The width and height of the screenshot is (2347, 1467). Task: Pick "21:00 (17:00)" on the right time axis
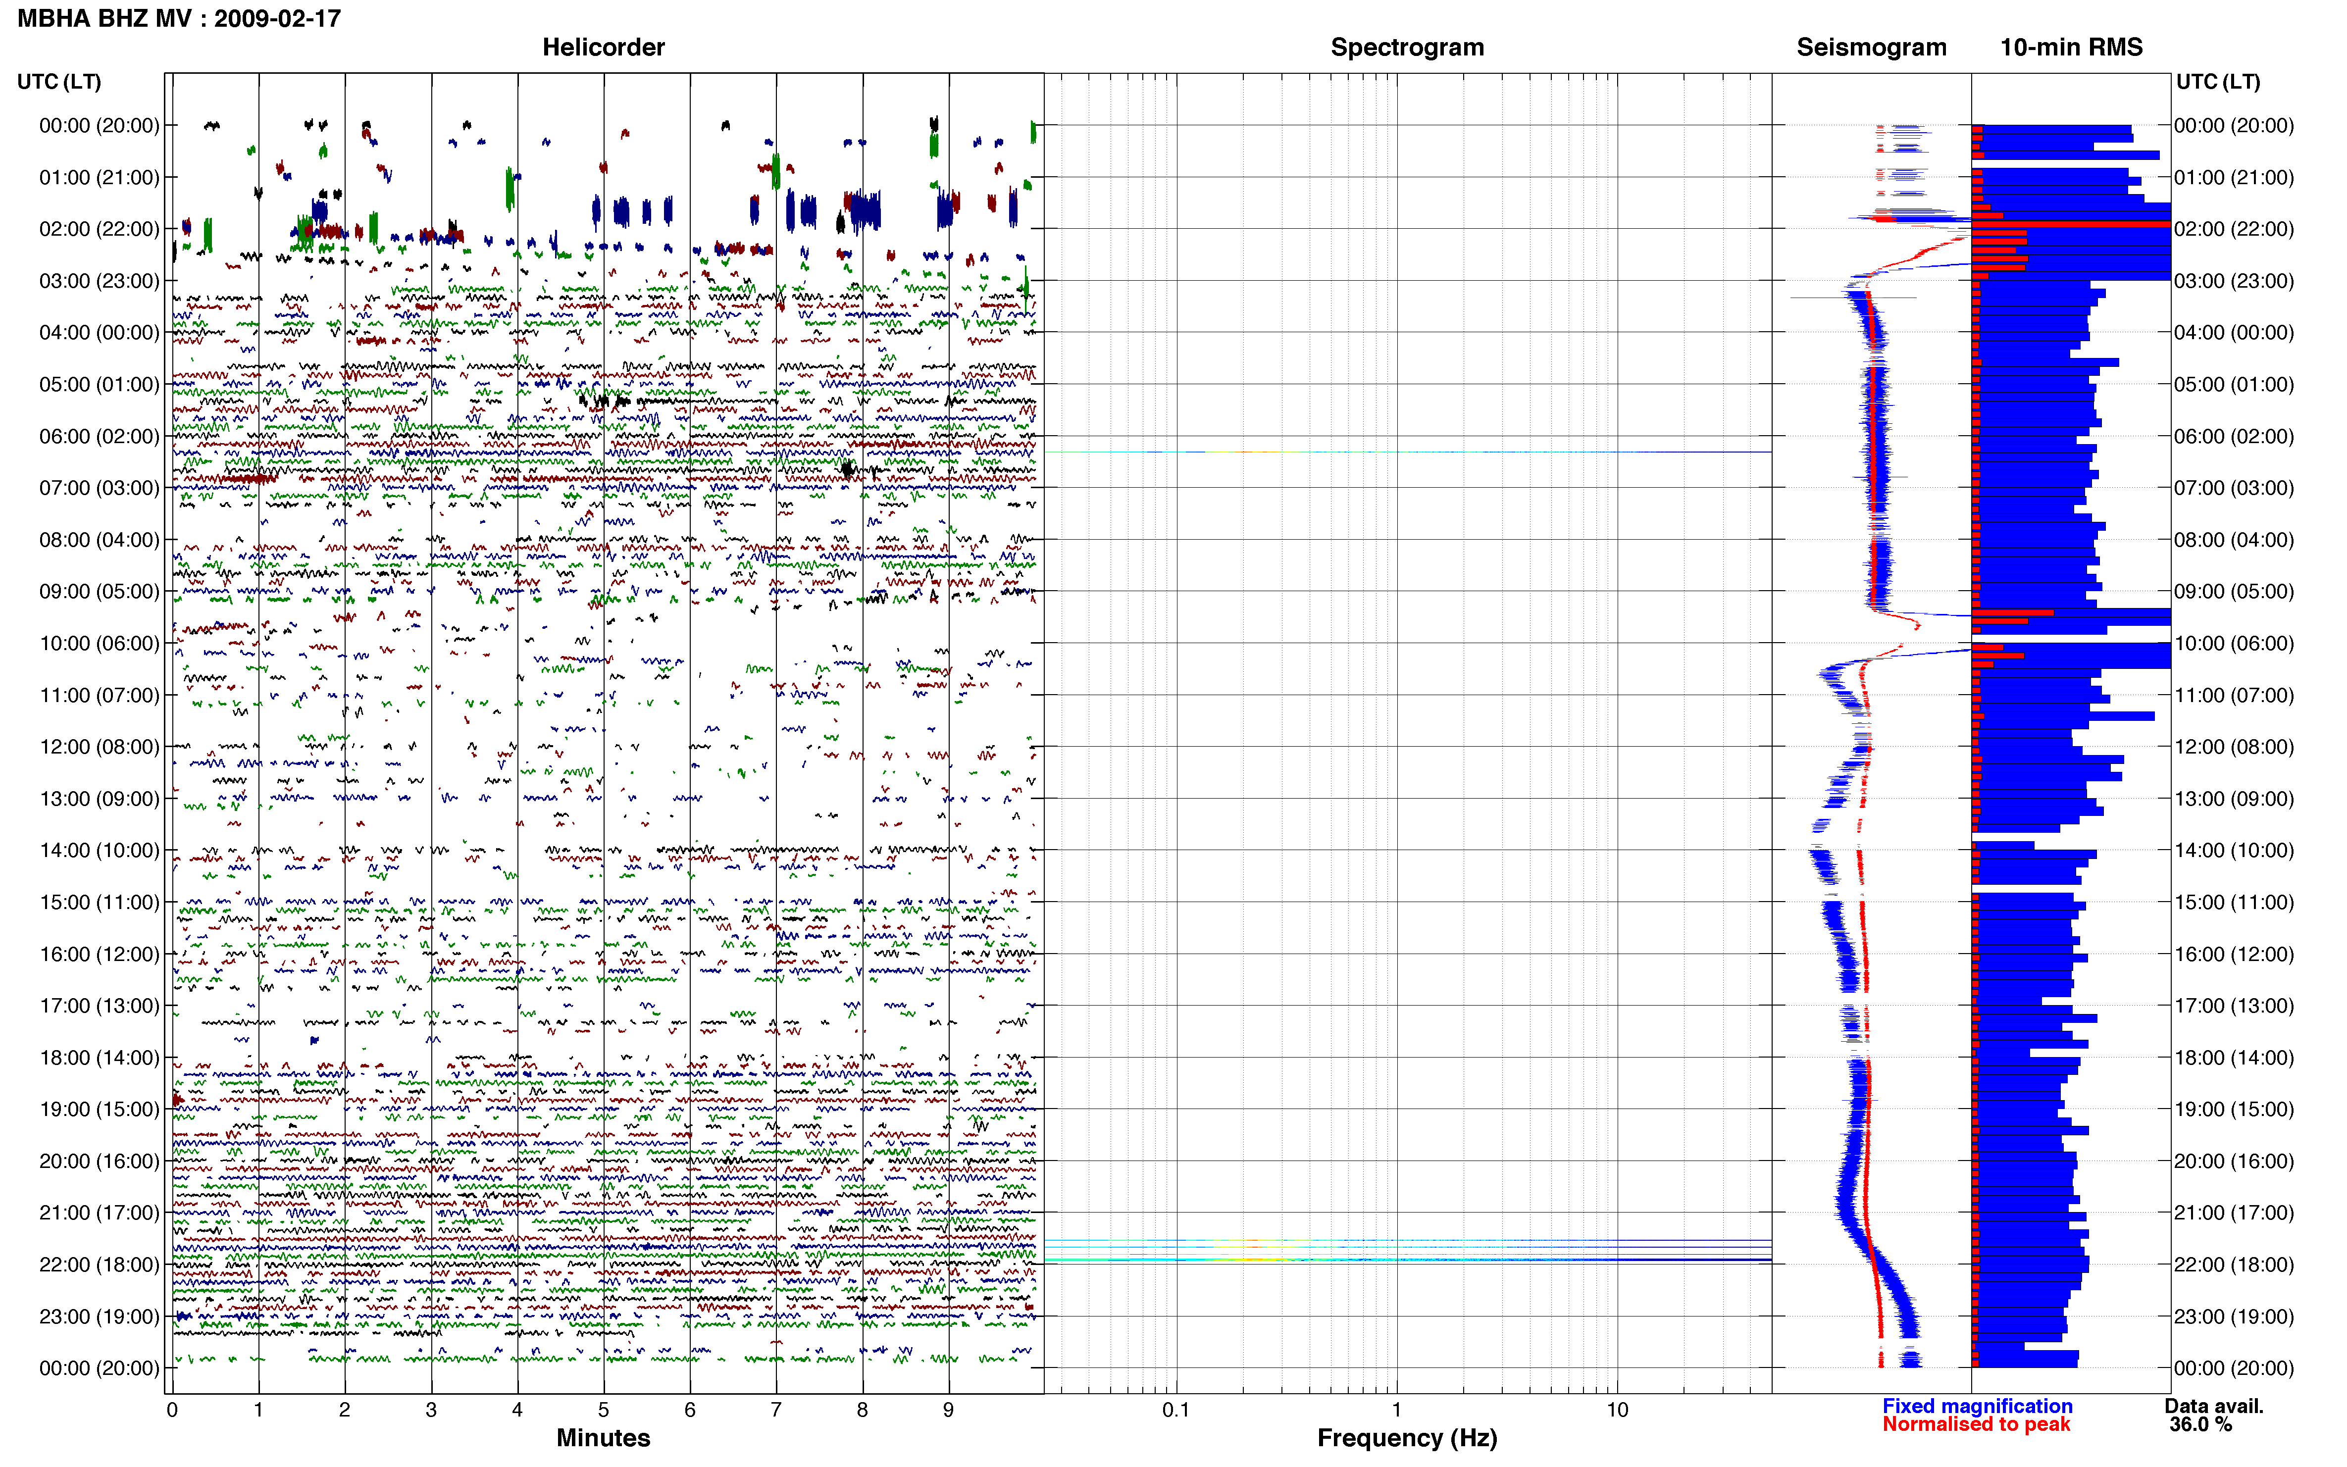click(2235, 1213)
